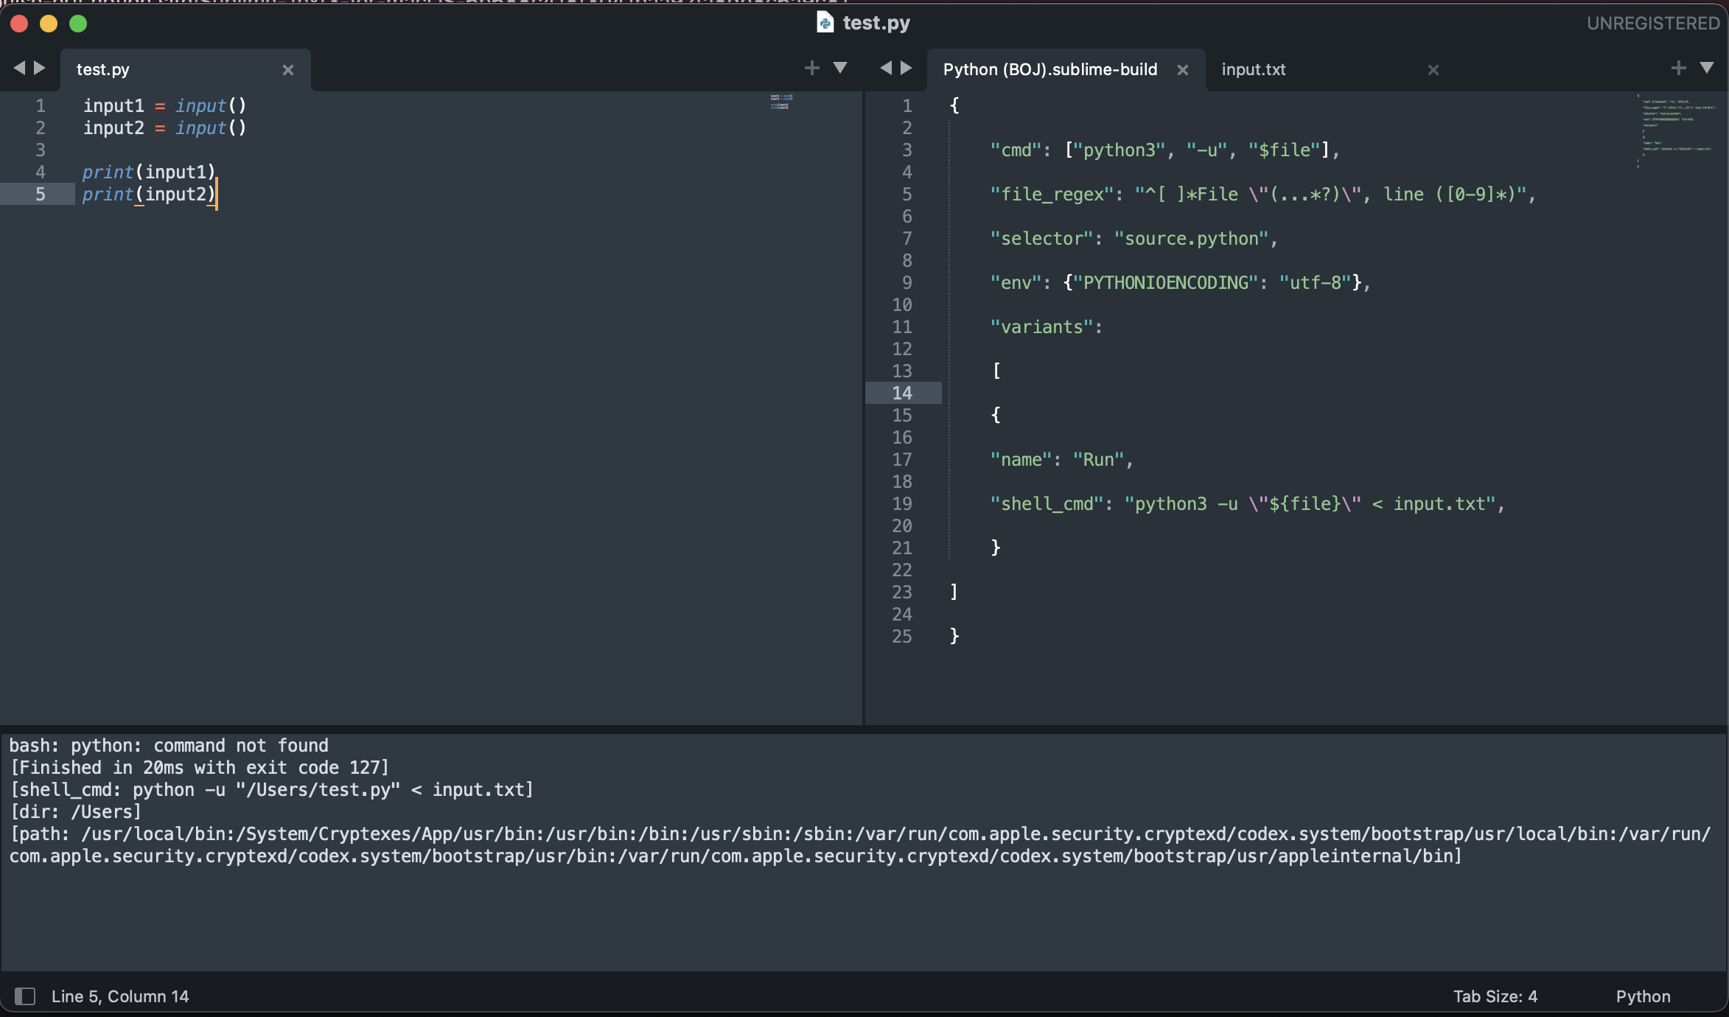This screenshot has width=1729, height=1017.
Task: Click "source.python" selector value
Action: 1191,239
